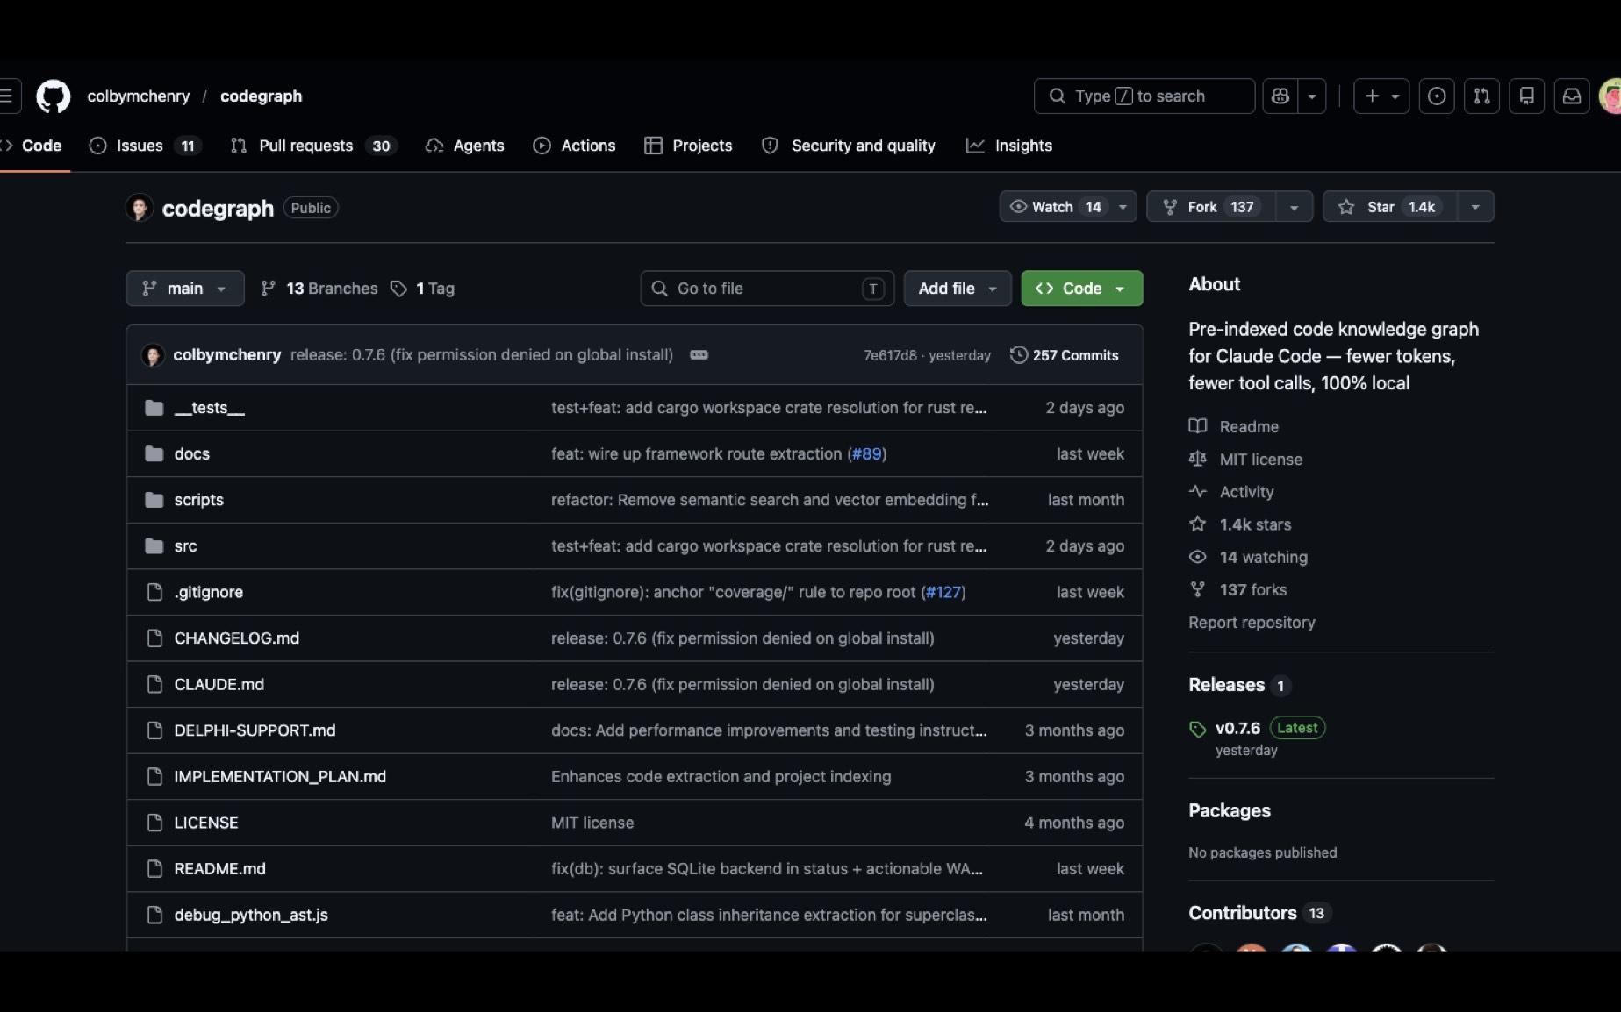Open the main branch selector

pyautogui.click(x=185, y=289)
